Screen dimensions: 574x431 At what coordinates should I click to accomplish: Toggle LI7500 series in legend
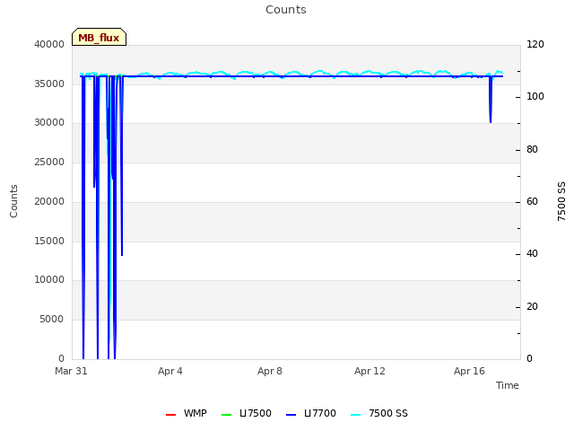(247, 413)
